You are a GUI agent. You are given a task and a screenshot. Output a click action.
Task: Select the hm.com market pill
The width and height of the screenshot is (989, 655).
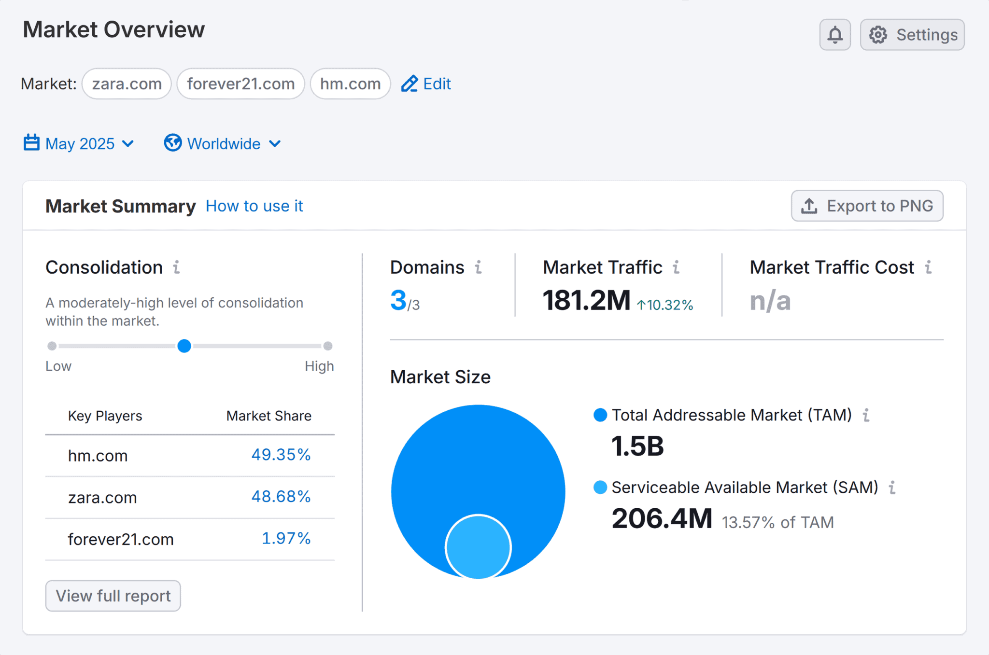point(350,84)
